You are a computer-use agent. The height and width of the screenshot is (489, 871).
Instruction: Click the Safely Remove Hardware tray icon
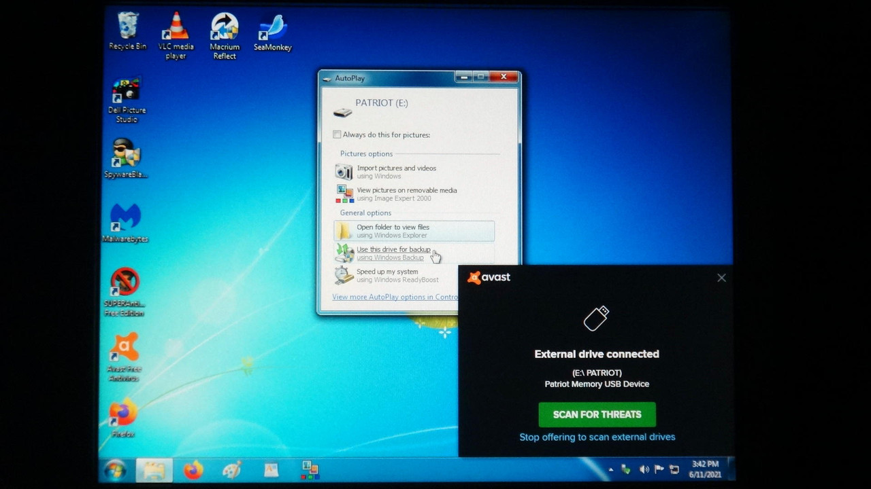(625, 469)
